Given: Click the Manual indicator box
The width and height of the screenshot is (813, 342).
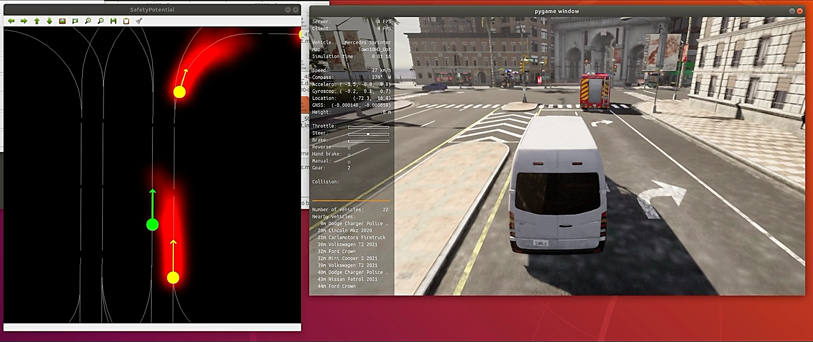Looking at the screenshot, I should tap(349, 162).
